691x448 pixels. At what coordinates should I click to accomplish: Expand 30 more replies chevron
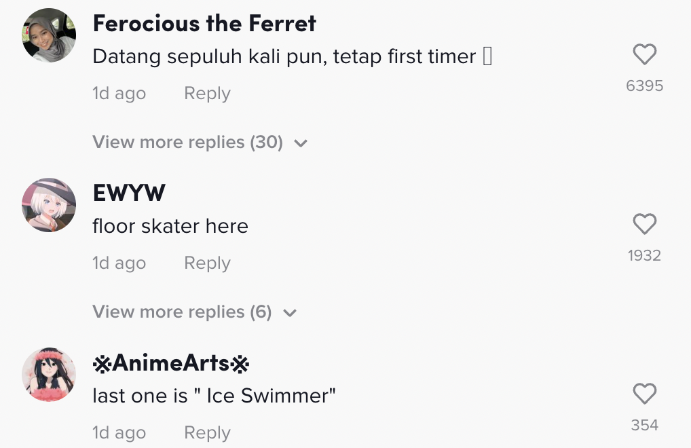(x=301, y=143)
